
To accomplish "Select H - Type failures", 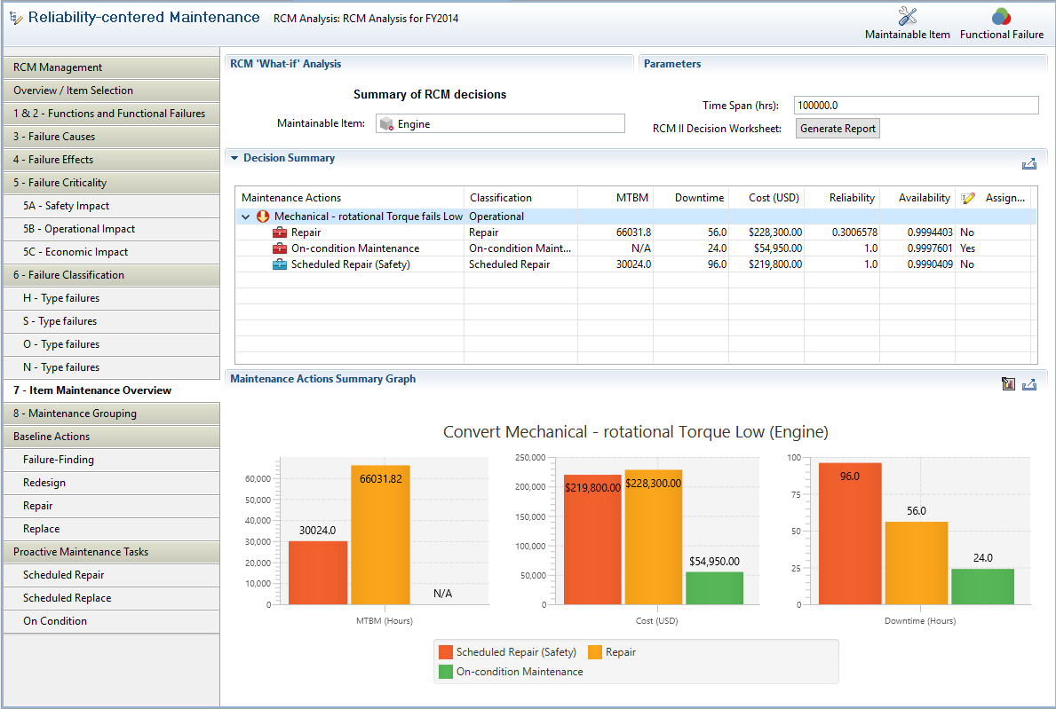I will click(x=112, y=298).
